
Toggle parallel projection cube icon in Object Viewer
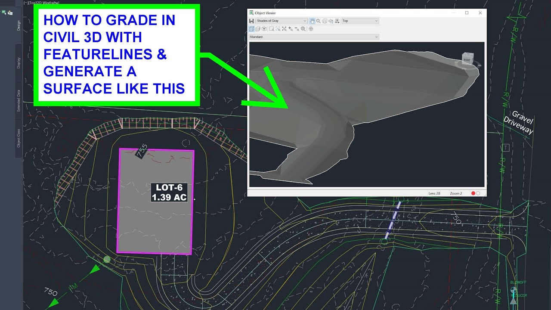pyautogui.click(x=251, y=29)
